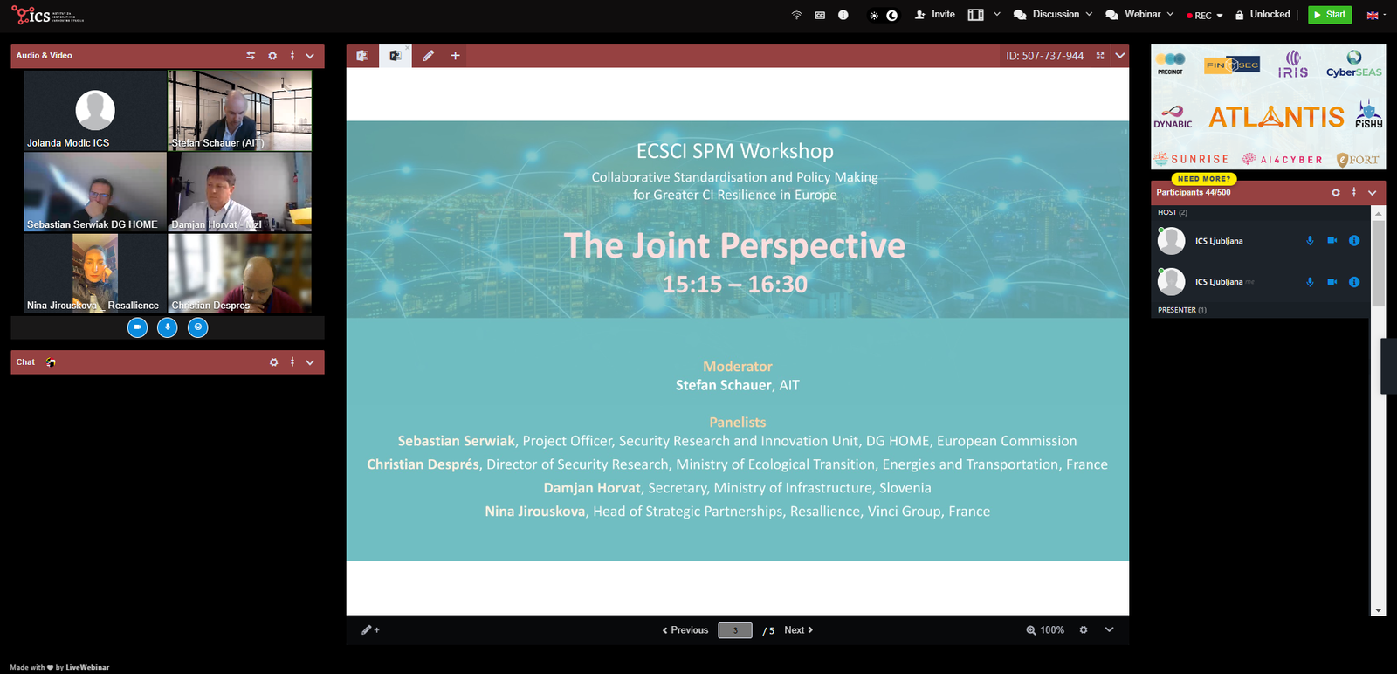The height and width of the screenshot is (674, 1397).
Task: Show info for ICS Ljubljana (me)
Action: (x=1354, y=282)
